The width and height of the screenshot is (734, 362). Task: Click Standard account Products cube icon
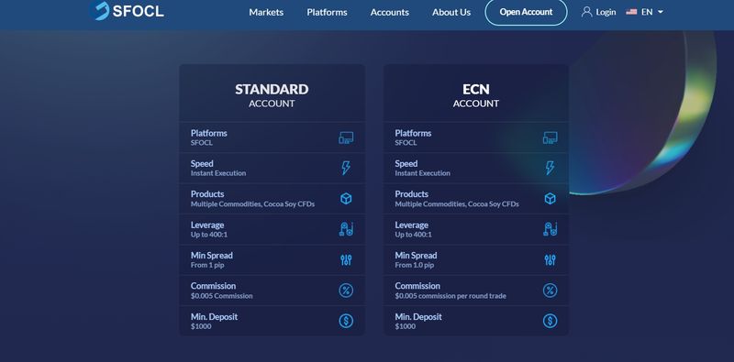point(346,199)
